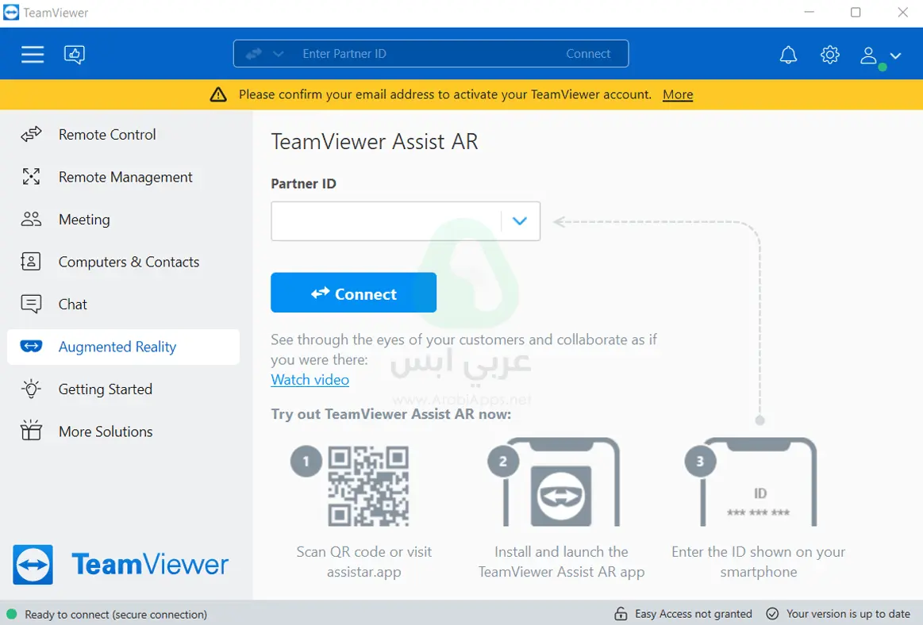Viewport: 923px width, 625px height.
Task: Open the Watch video link
Action: pos(310,379)
